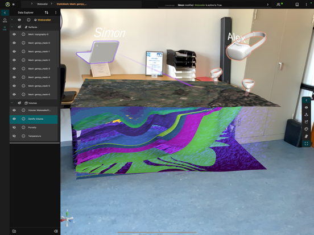Toggle visibility of all Volumes
This screenshot has width=314, height=235.
click(x=19, y=103)
